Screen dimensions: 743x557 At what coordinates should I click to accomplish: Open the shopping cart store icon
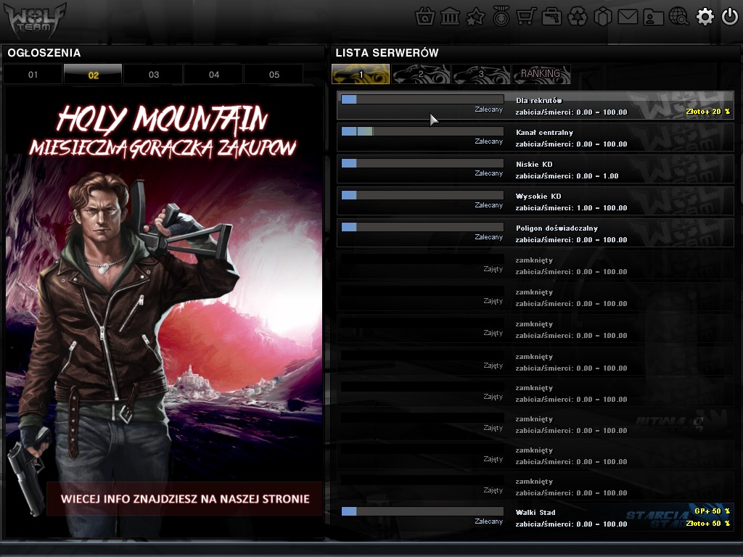click(527, 17)
